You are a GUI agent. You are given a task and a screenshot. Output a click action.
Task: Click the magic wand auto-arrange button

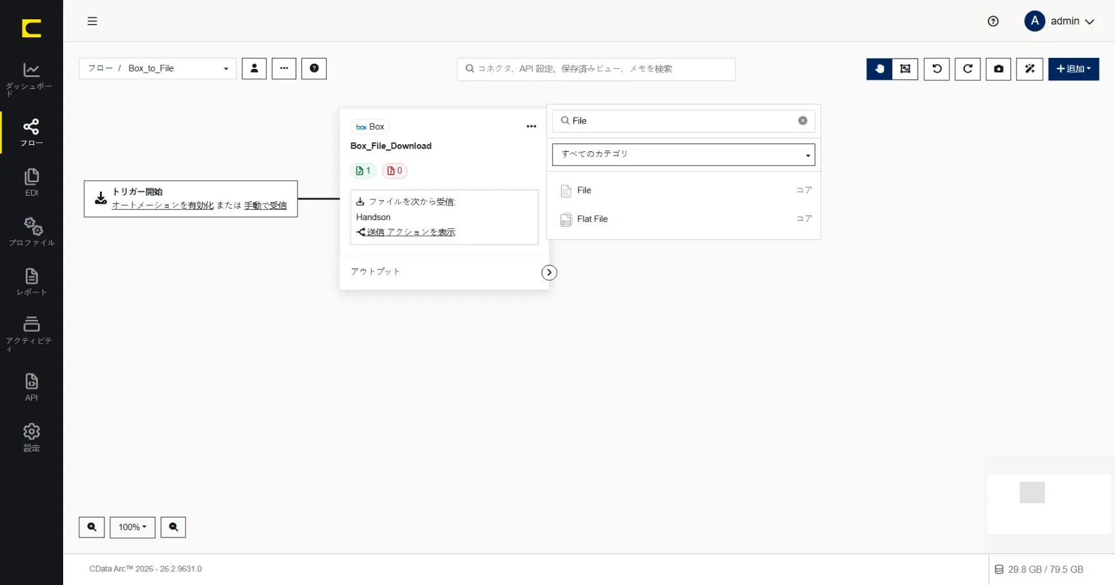point(1029,69)
